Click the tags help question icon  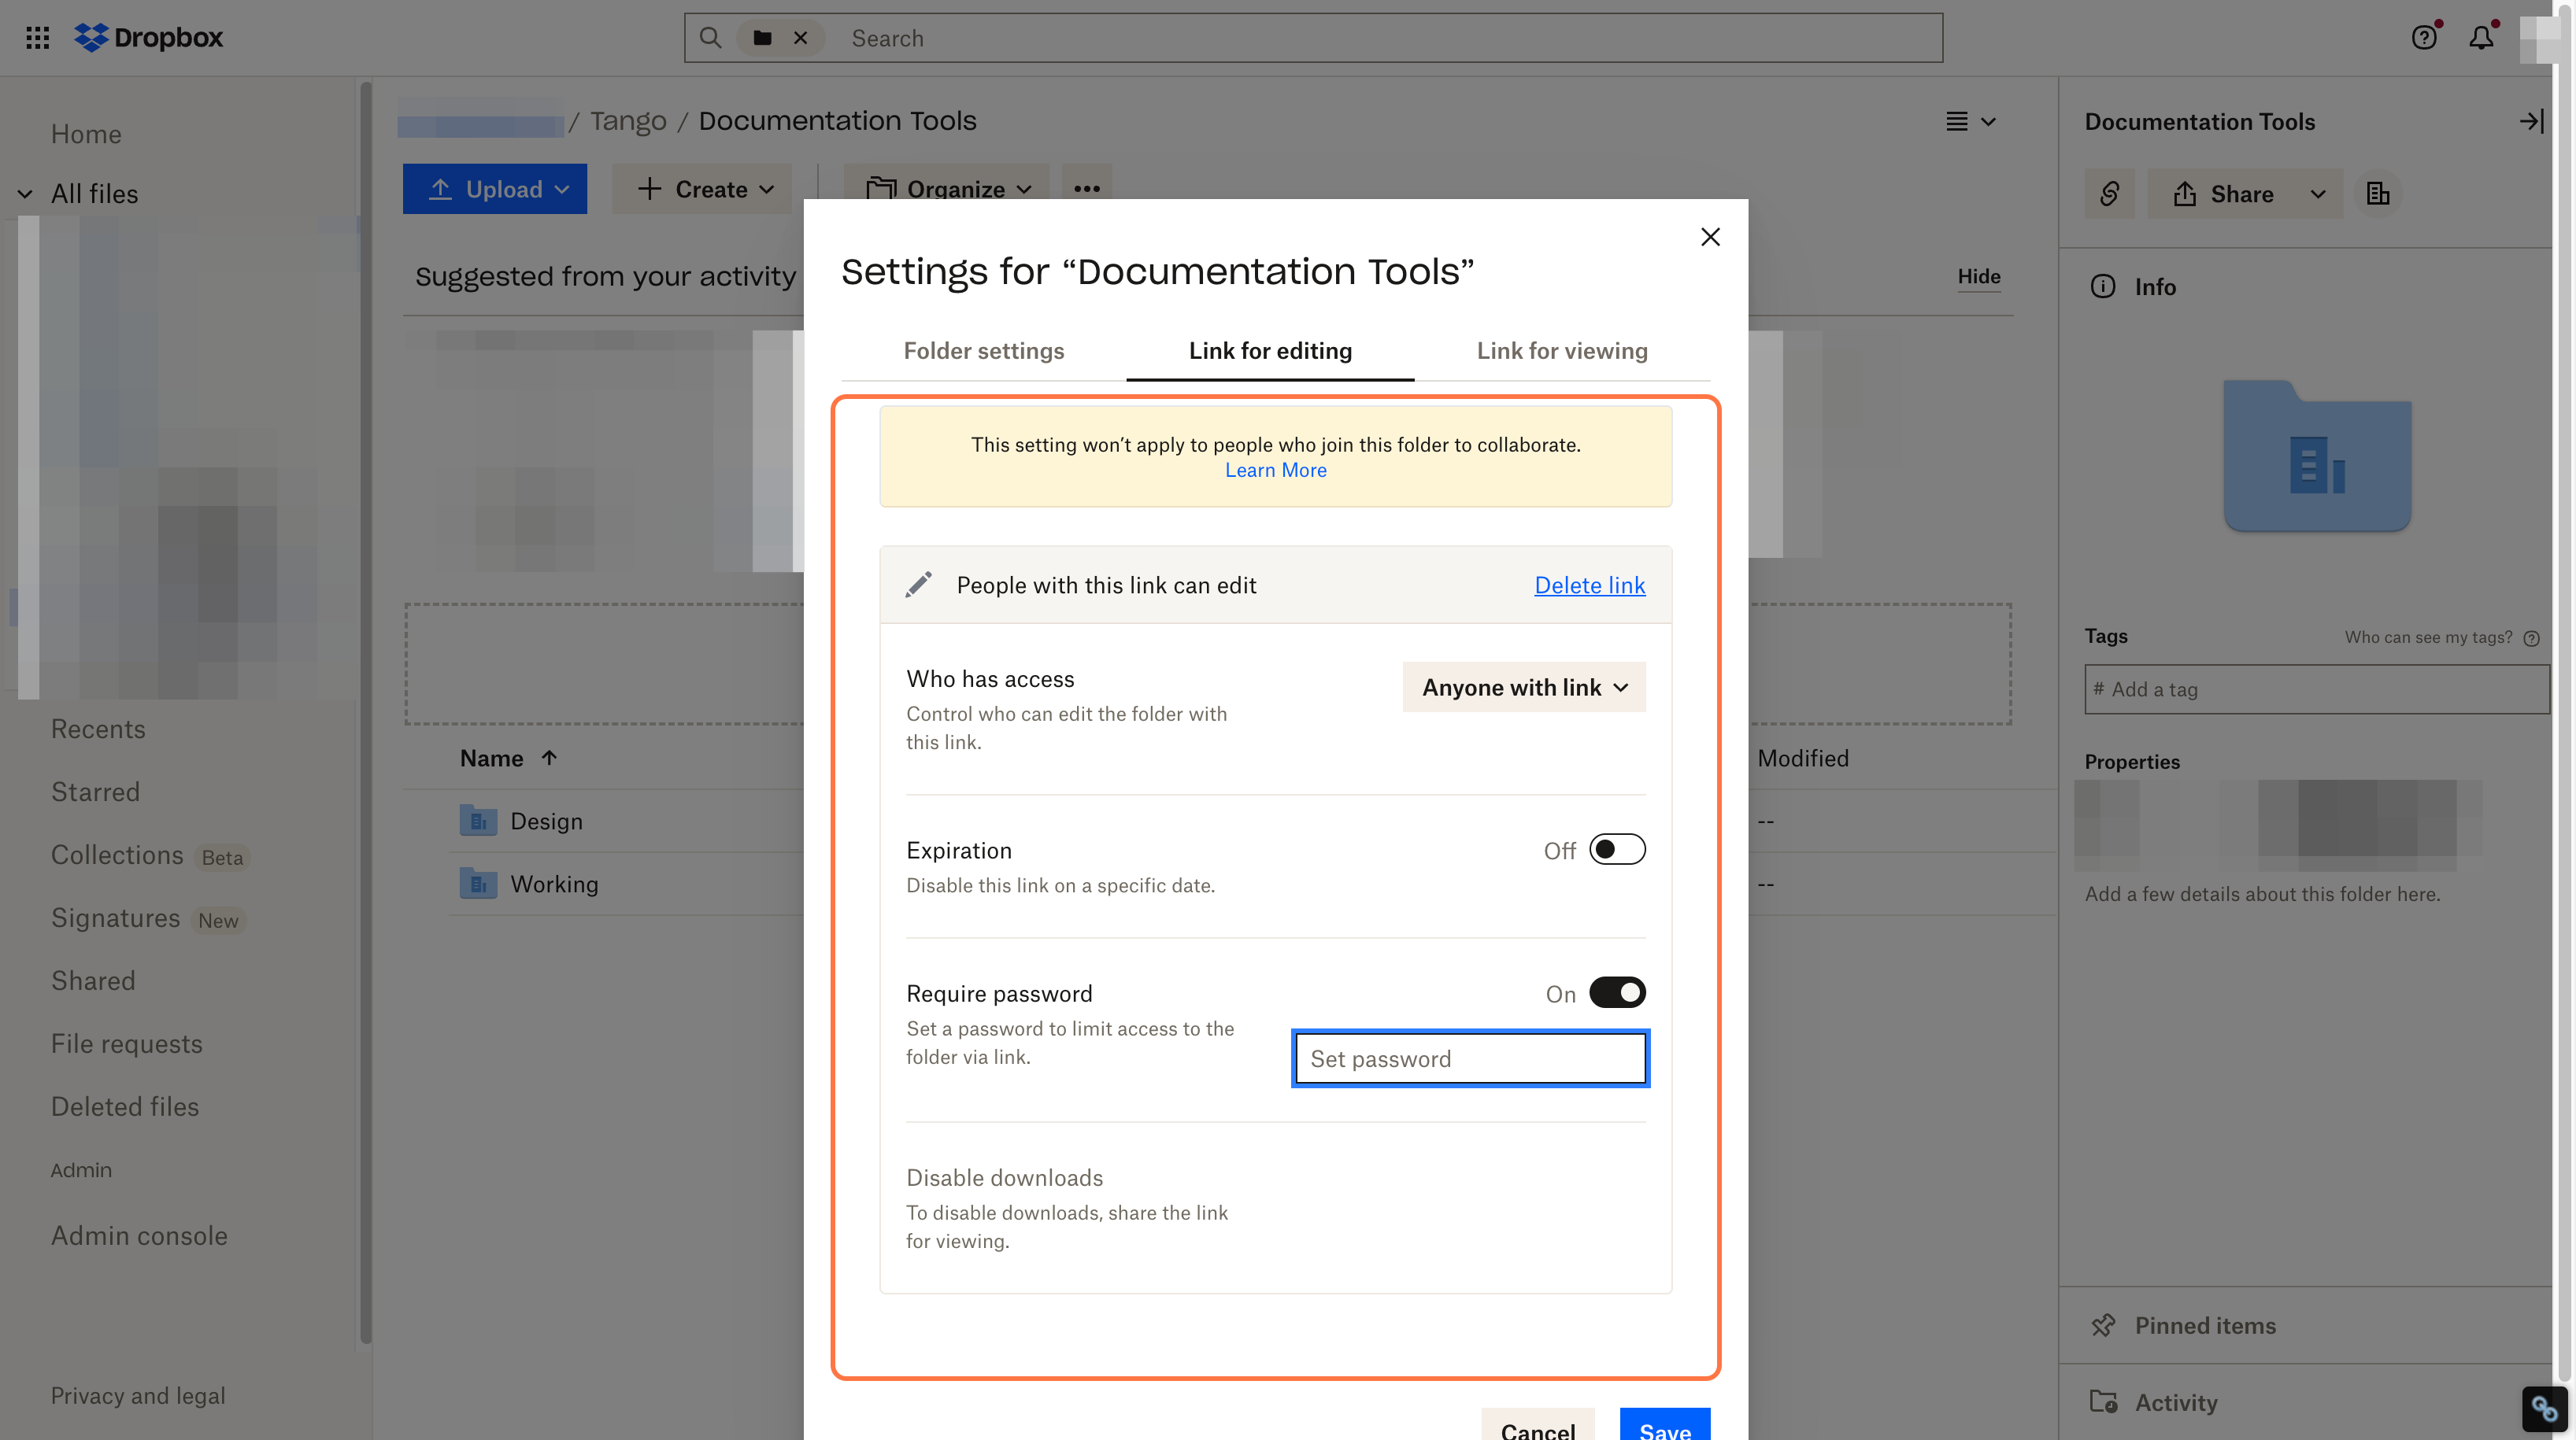point(2531,637)
